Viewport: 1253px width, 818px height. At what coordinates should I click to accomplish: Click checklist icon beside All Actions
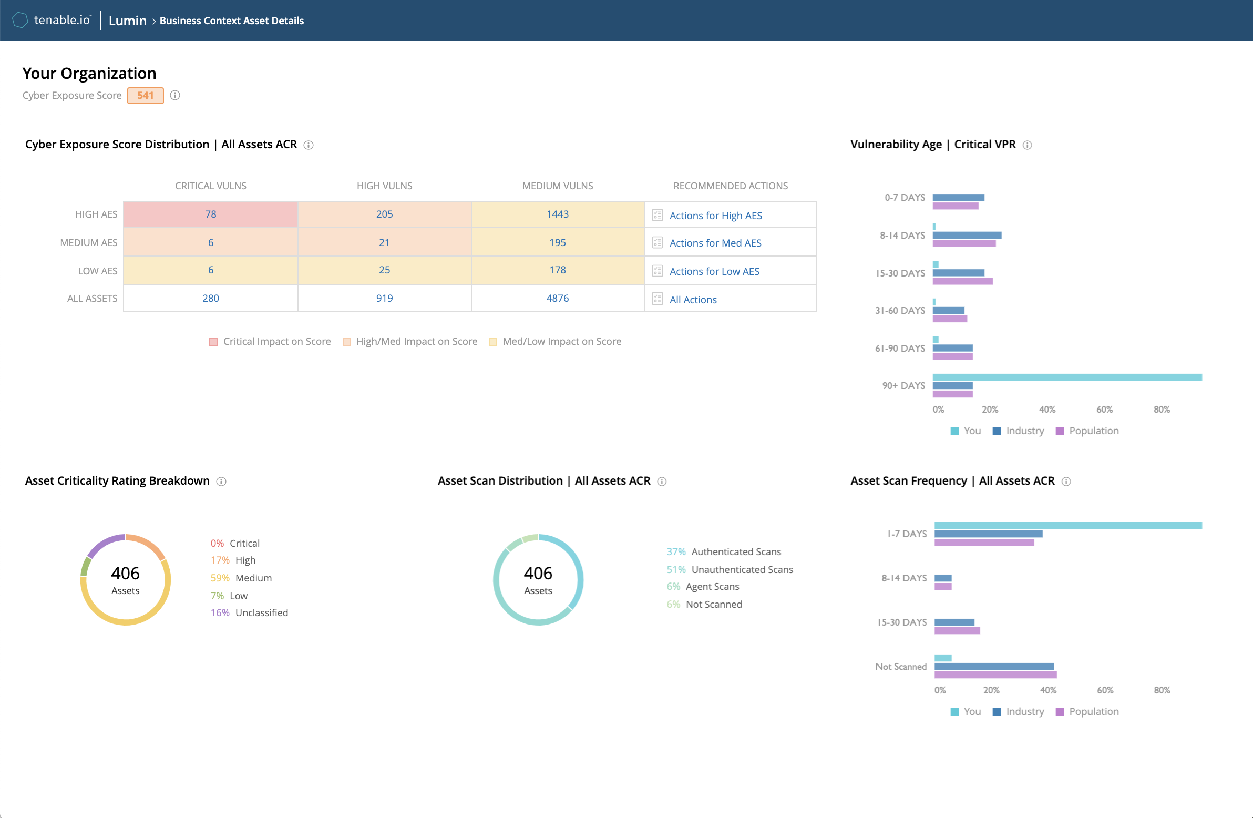pyautogui.click(x=657, y=299)
